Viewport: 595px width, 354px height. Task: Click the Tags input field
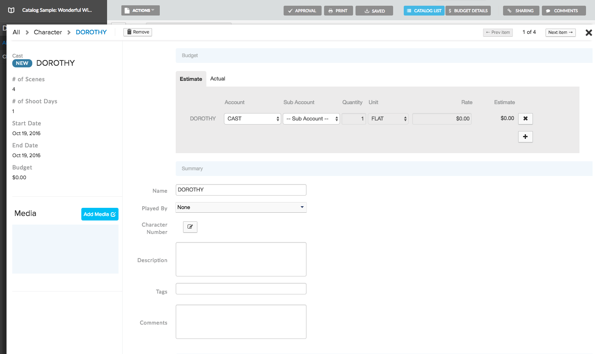coord(241,289)
